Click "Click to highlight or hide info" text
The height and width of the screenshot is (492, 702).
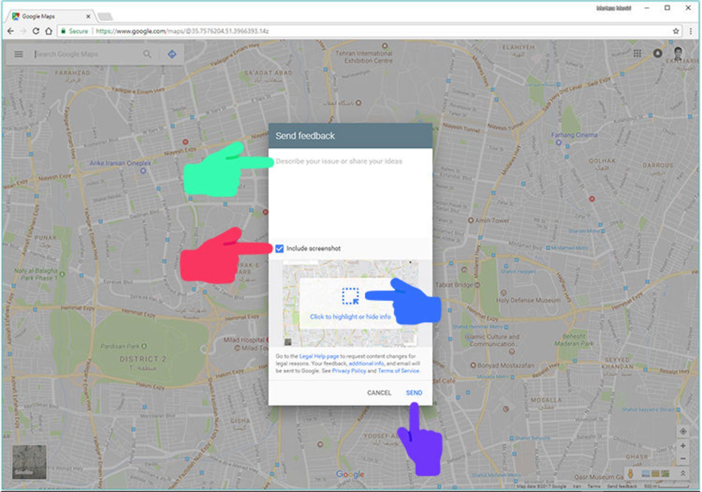350,317
